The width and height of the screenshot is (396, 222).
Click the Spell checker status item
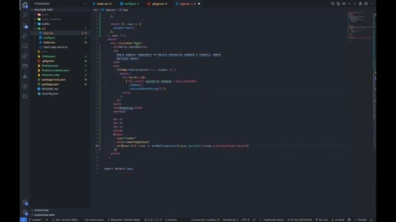coord(338,220)
